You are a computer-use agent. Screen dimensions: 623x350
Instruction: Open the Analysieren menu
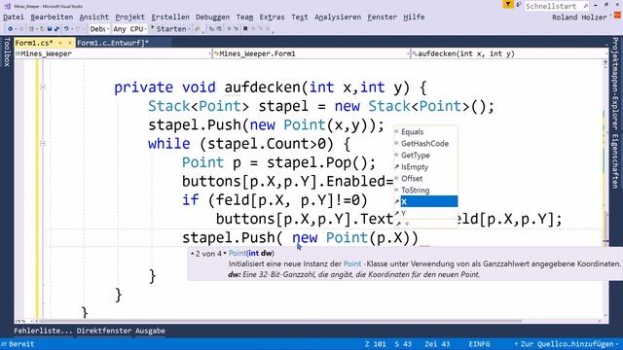tap(338, 17)
